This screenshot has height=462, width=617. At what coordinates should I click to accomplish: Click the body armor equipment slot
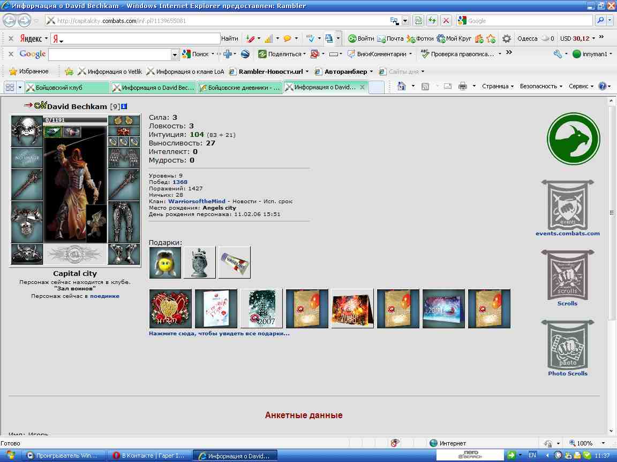point(27,222)
